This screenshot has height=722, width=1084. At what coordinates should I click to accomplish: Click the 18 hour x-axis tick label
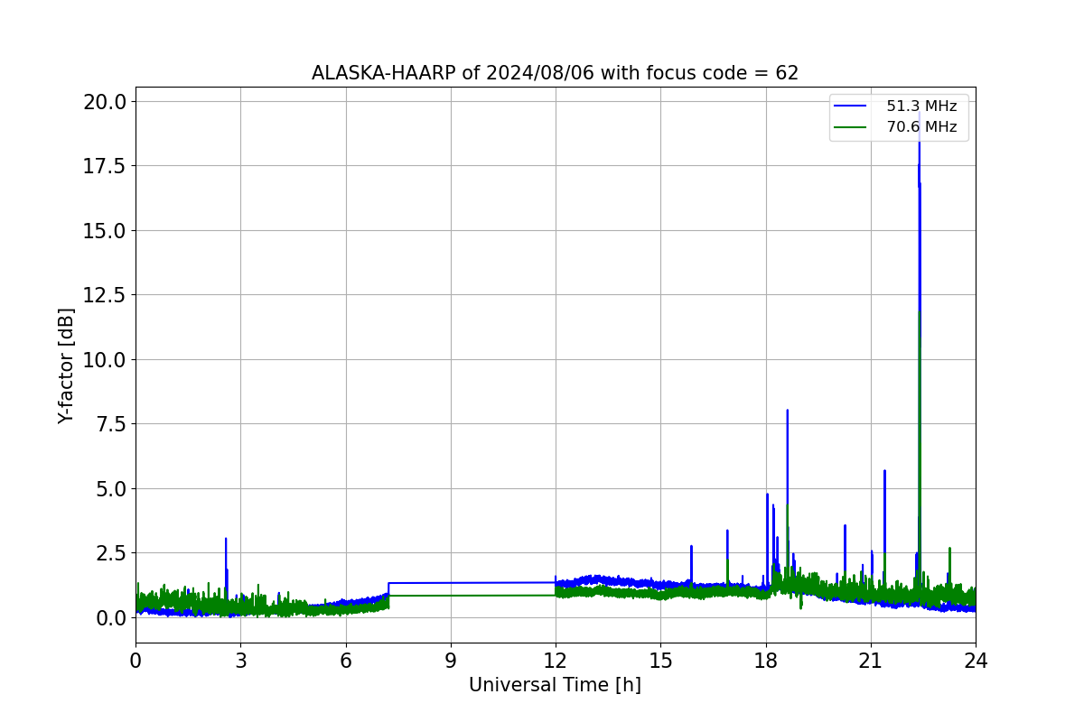tap(766, 661)
